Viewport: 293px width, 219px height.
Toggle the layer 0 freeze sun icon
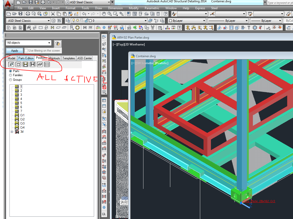77,20
